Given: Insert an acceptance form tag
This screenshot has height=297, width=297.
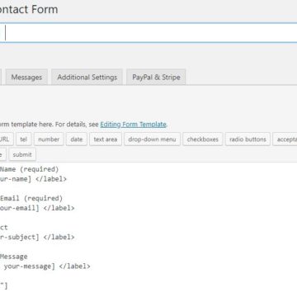Looking at the screenshot, I should (x=285, y=139).
